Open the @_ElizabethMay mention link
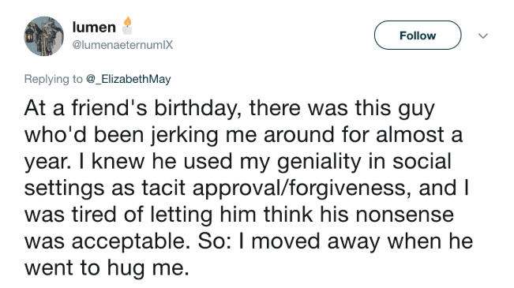This screenshot has width=514, height=288. click(129, 79)
